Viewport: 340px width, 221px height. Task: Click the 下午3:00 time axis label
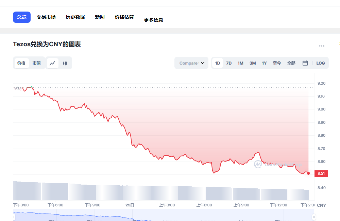tap(21, 205)
